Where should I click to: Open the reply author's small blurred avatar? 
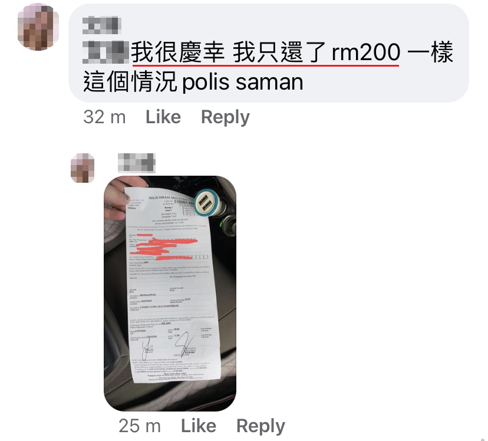83,168
